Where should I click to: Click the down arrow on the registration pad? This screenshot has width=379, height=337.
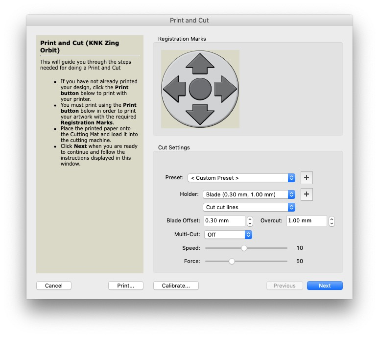(x=200, y=114)
